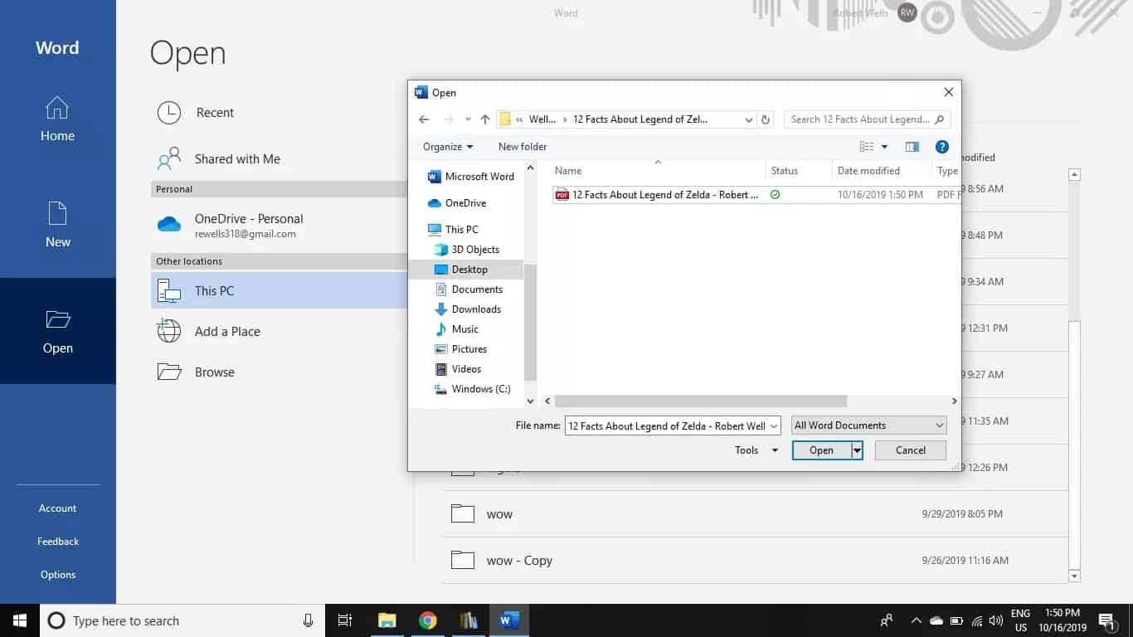The height and width of the screenshot is (637, 1133).
Task: Open 3D Objects folder
Action: pos(467,250)
